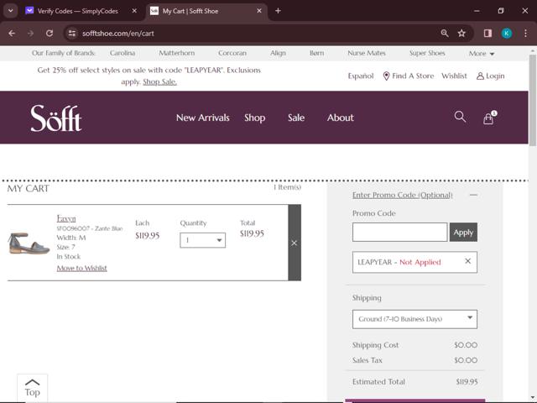Visit the Carolina brand link

click(x=123, y=53)
